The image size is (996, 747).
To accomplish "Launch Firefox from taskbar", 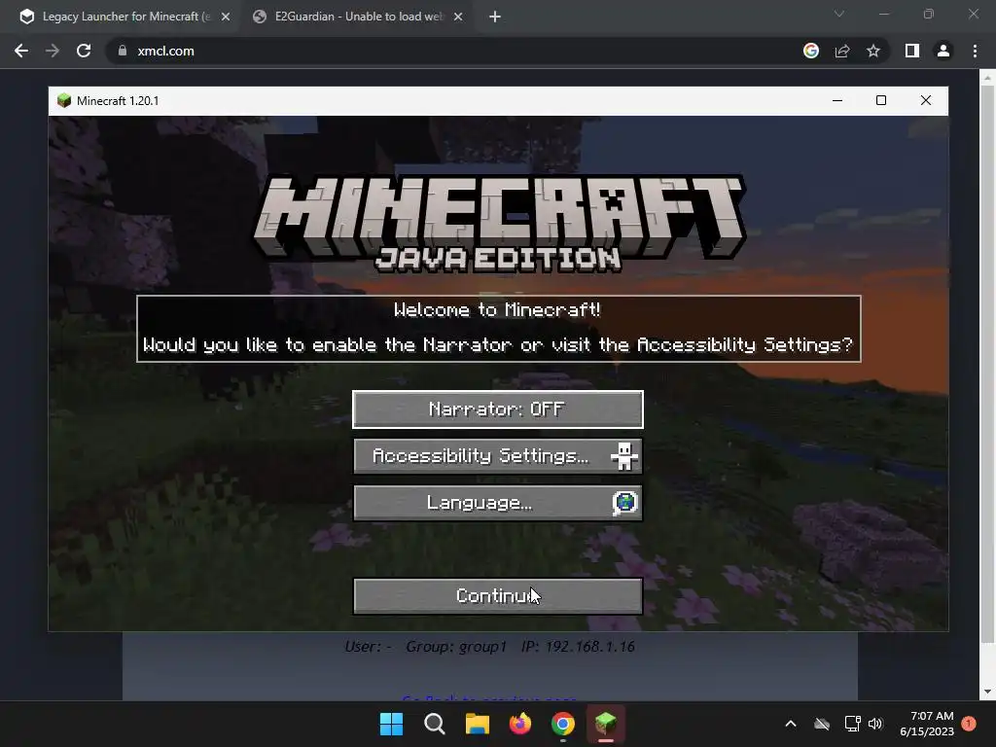I will point(520,724).
